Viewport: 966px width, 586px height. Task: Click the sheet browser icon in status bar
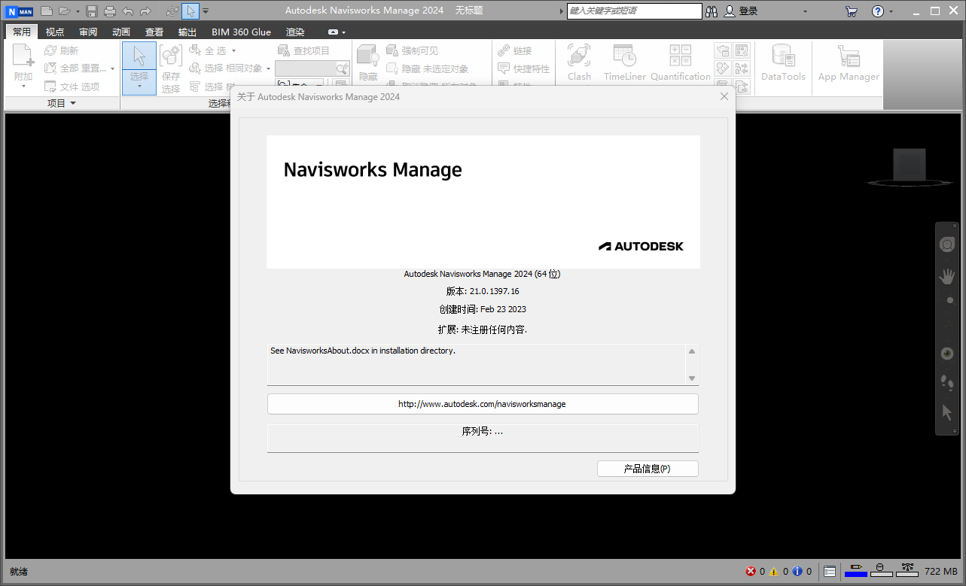point(829,572)
